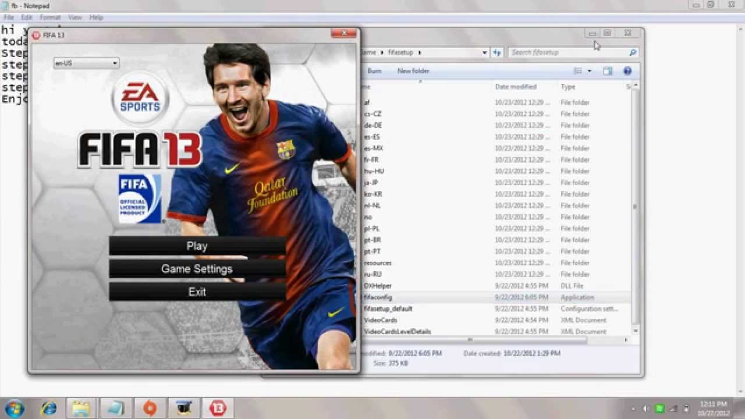The height and width of the screenshot is (419, 745).
Task: Open the Format menu in Notepad
Action: [x=50, y=17]
